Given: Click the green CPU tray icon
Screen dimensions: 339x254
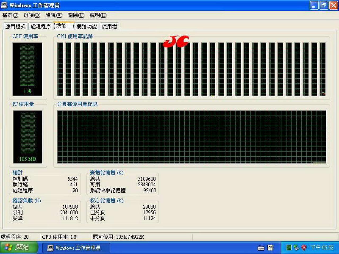Looking at the screenshot, I should (x=289, y=247).
